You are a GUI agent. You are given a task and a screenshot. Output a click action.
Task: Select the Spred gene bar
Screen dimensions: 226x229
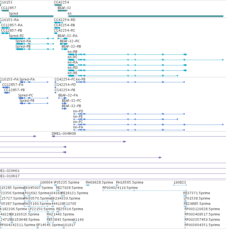(x=31, y=16)
